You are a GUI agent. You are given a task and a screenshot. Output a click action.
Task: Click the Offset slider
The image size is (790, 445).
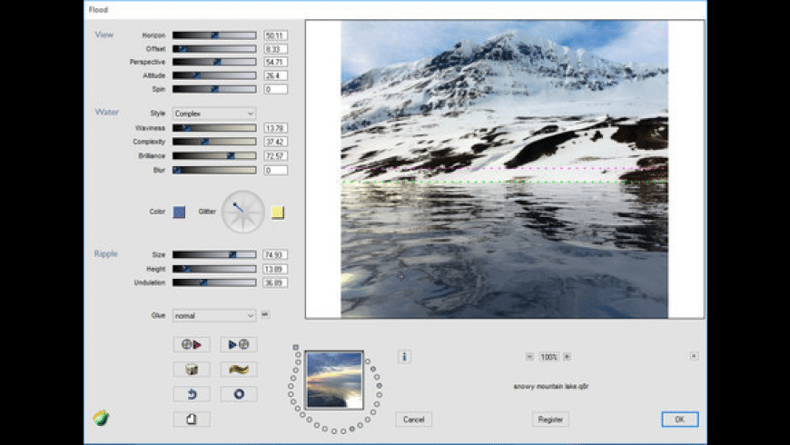click(x=214, y=49)
